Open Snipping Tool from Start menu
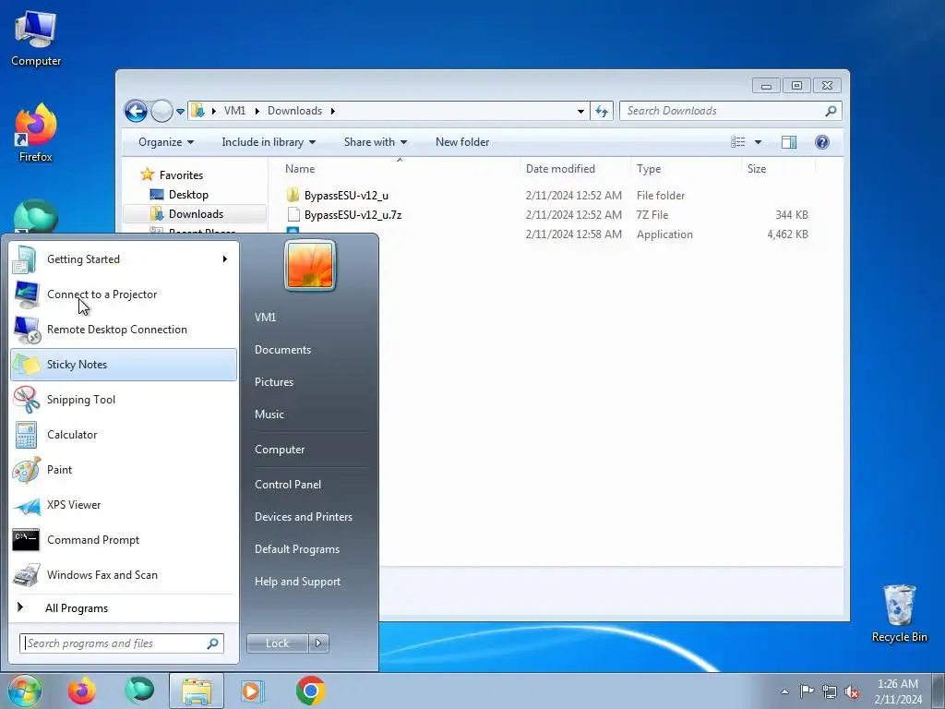 tap(124, 399)
